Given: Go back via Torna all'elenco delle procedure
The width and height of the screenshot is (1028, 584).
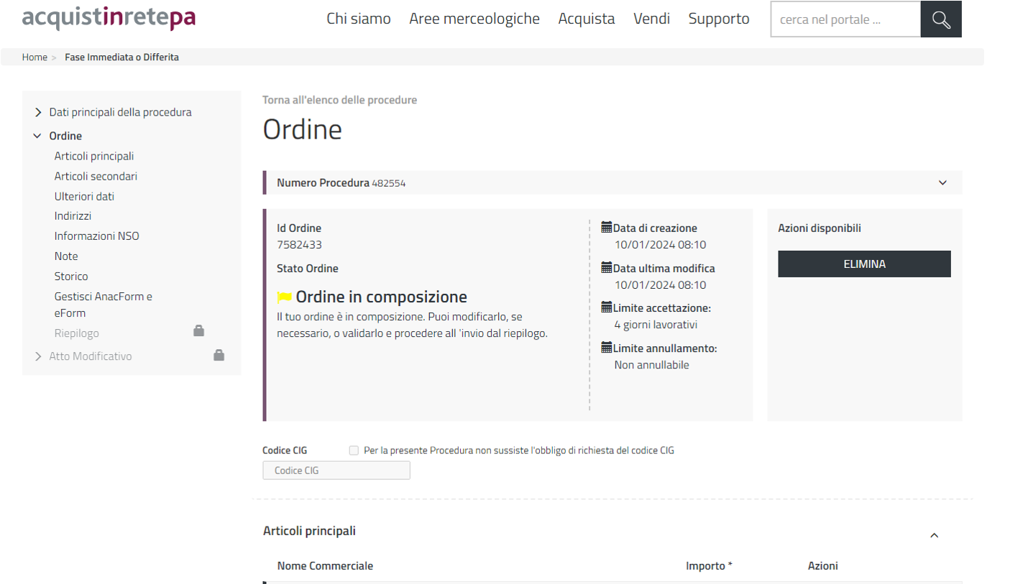Looking at the screenshot, I should pyautogui.click(x=339, y=100).
